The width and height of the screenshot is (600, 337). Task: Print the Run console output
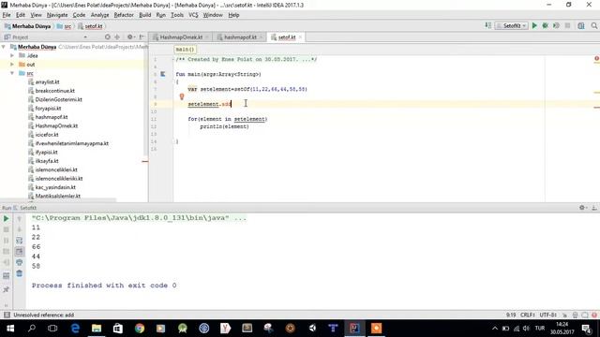tap(19, 262)
